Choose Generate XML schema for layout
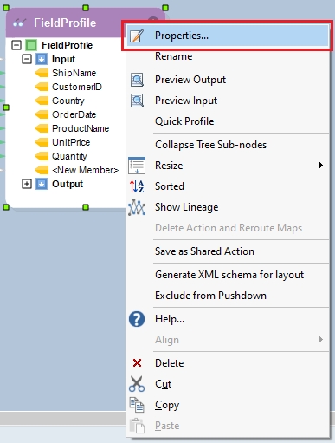The width and height of the screenshot is (335, 443). [229, 275]
